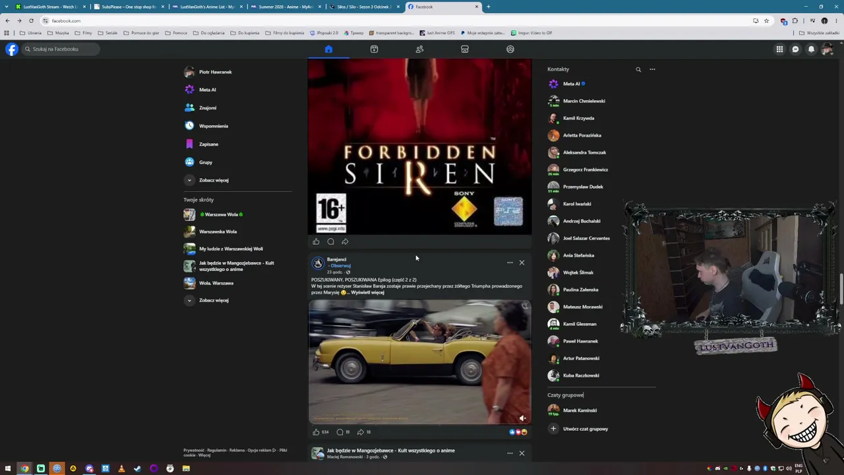Comment on the Forbidden Siren post
Image resolution: width=844 pixels, height=475 pixels.
click(x=330, y=241)
